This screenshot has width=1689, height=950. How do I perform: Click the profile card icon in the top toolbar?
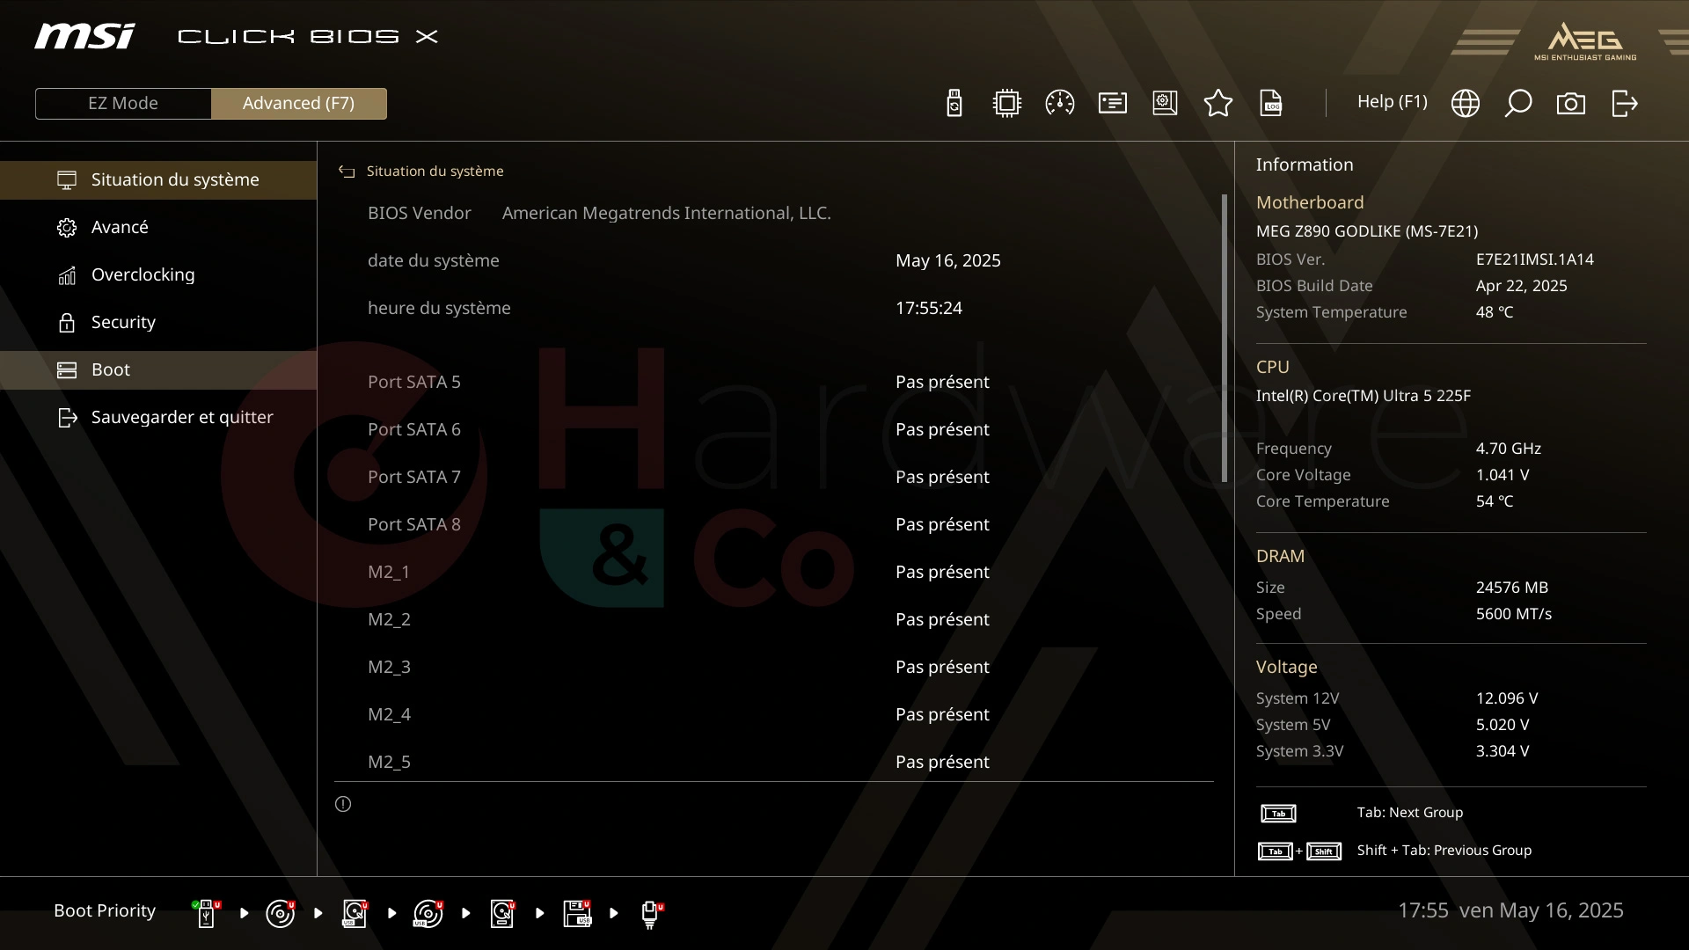point(1113,103)
